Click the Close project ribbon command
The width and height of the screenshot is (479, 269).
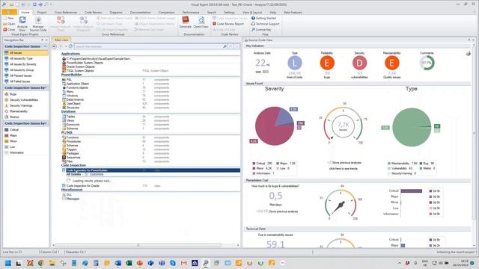click(9, 30)
